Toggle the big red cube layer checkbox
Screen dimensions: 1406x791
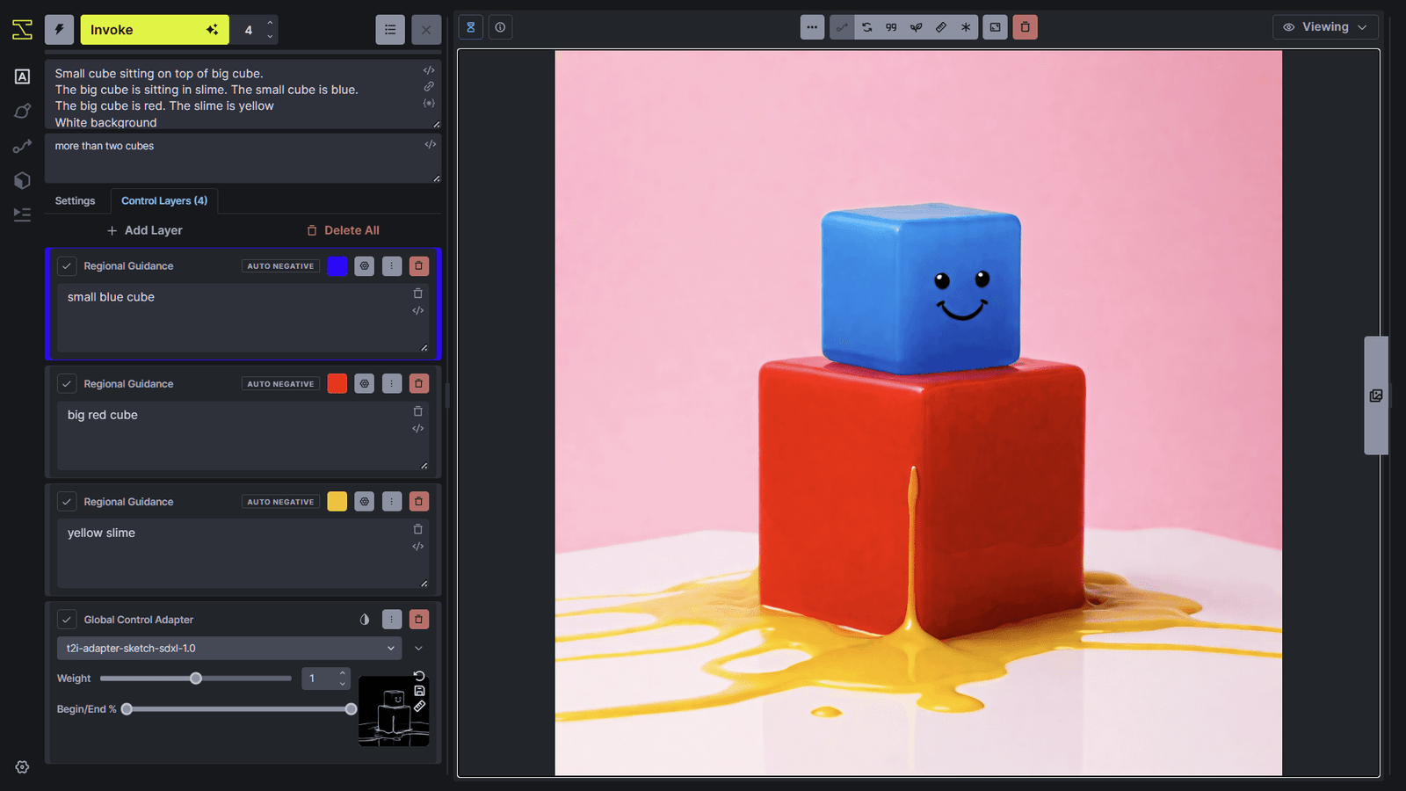pos(67,383)
